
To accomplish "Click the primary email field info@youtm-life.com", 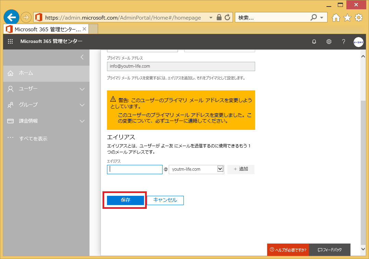I will coord(181,66).
